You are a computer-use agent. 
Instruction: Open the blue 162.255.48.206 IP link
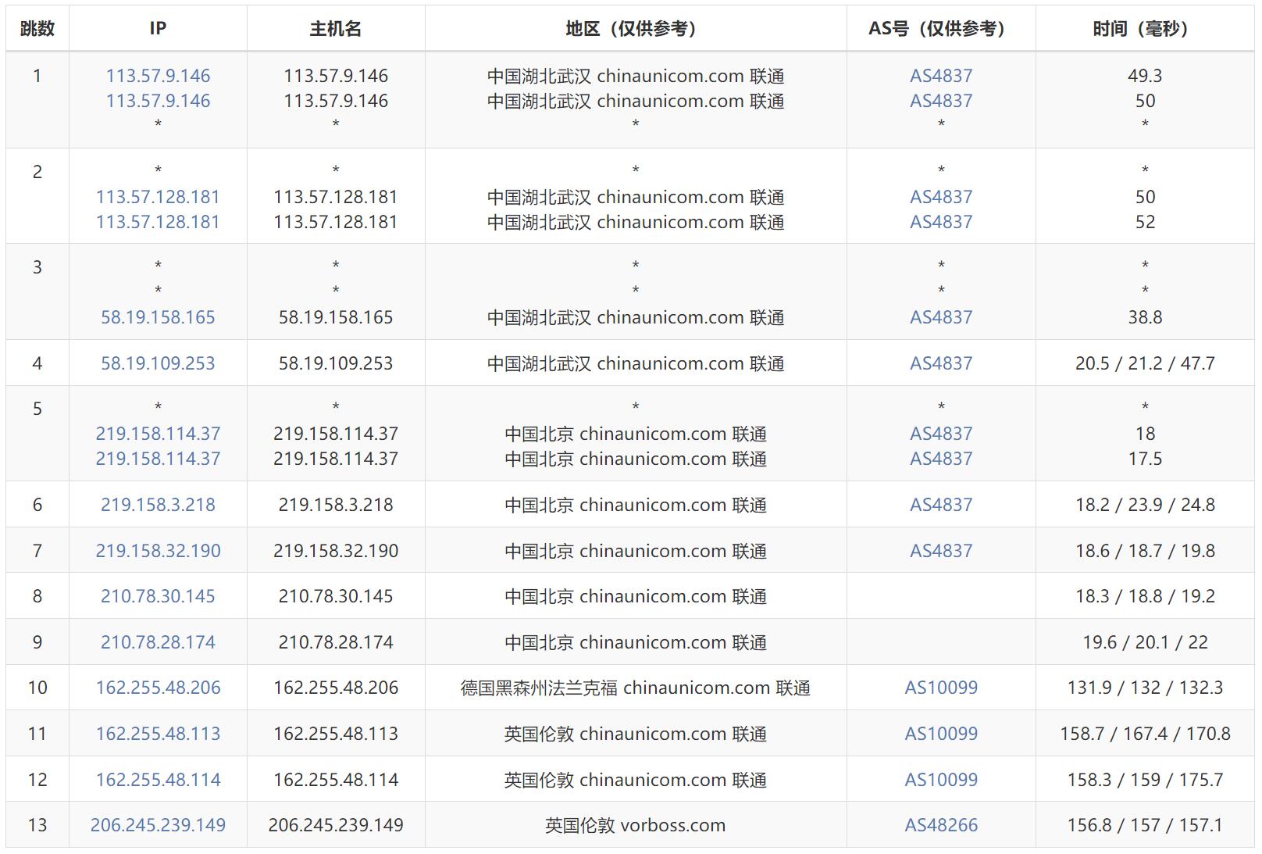(x=158, y=688)
